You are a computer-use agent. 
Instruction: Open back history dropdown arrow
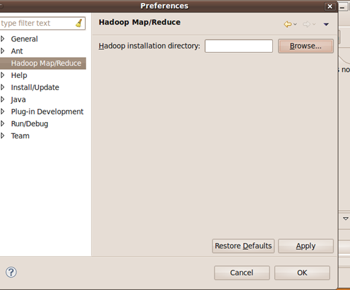[295, 24]
